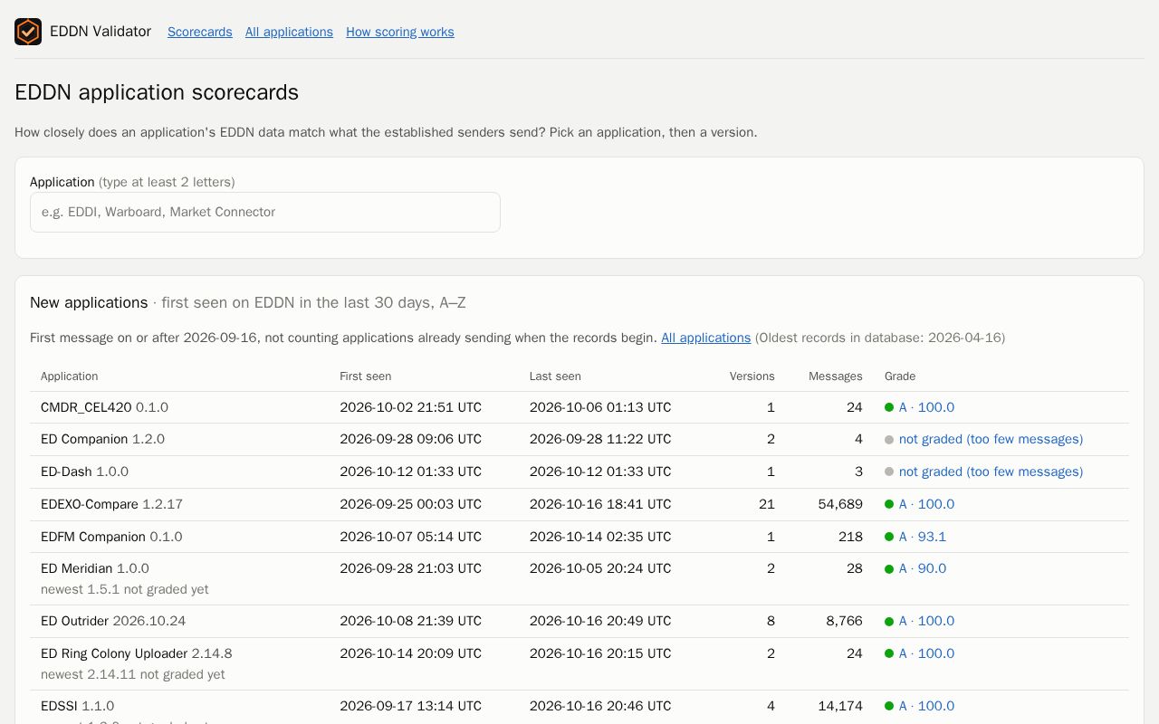The width and height of the screenshot is (1159, 724).
Task: Open the Scorecards nav link
Action: click(200, 32)
